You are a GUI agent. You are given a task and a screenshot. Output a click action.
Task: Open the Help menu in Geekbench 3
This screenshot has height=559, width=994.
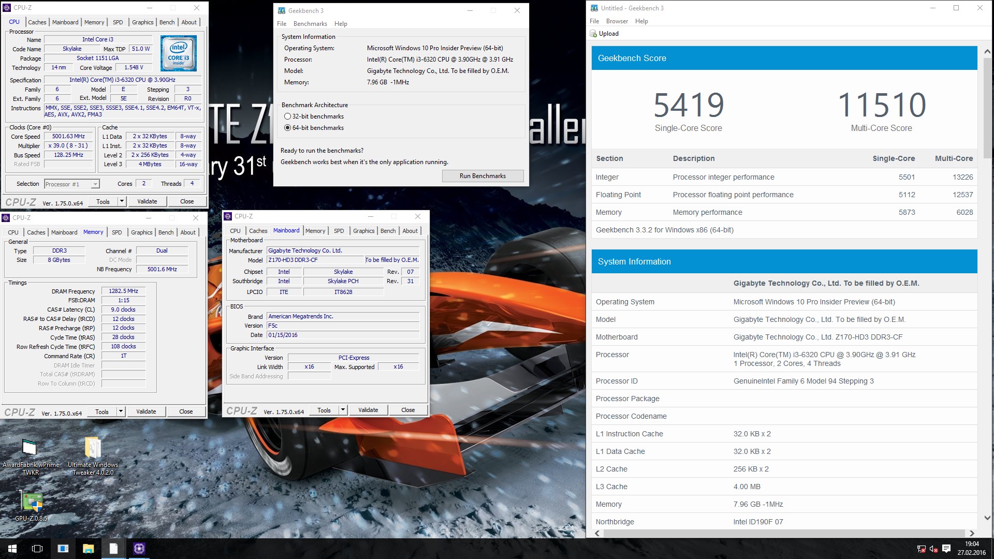(341, 24)
